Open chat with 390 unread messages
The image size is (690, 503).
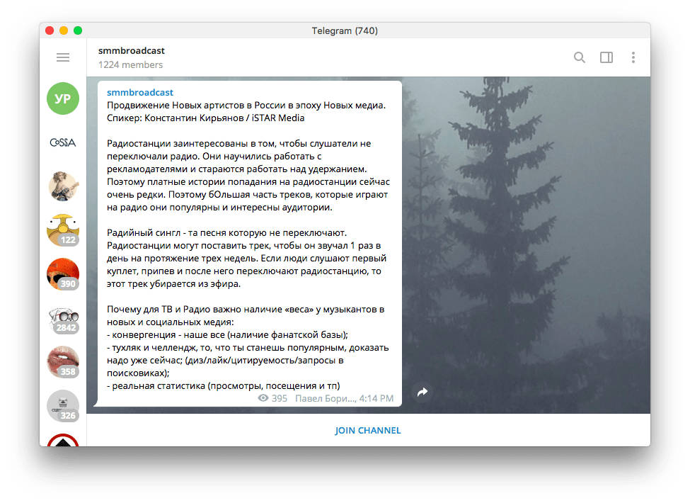coord(63,274)
